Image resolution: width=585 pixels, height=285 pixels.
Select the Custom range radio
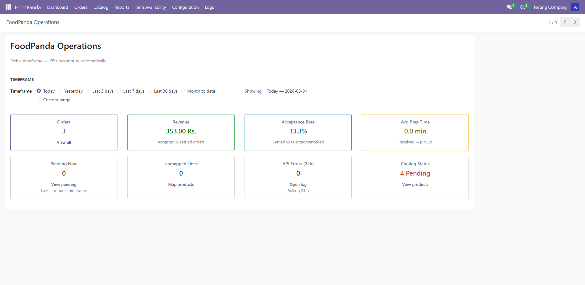point(39,99)
